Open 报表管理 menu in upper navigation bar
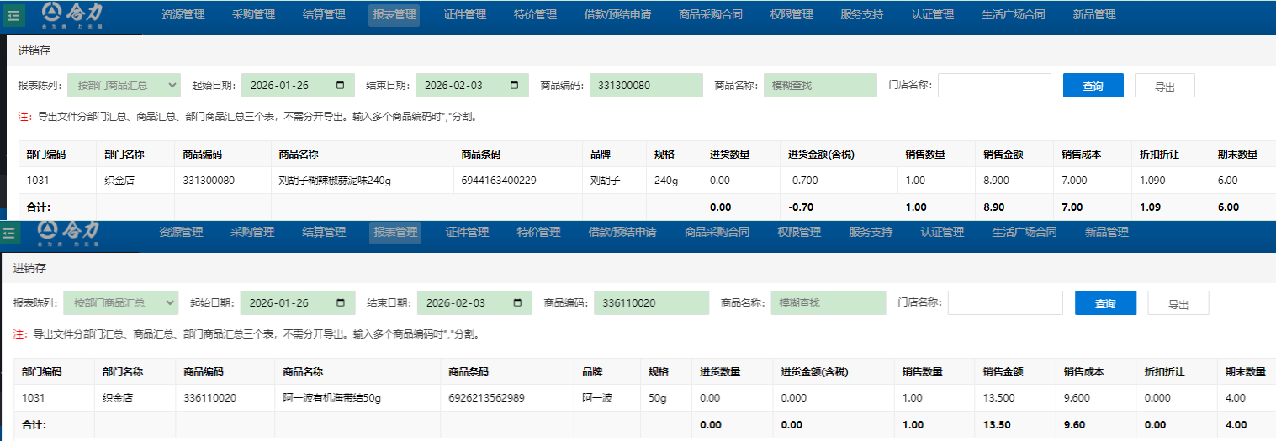Image resolution: width=1276 pixels, height=441 pixels. [394, 15]
